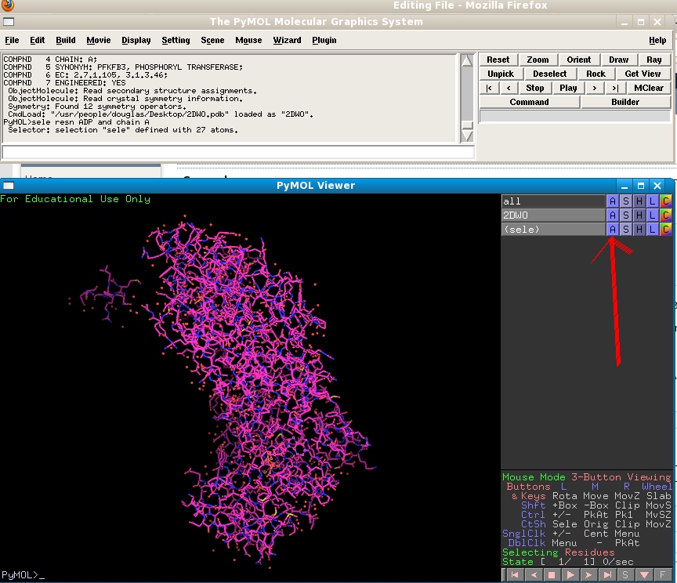Click the Reset button

tap(498, 60)
